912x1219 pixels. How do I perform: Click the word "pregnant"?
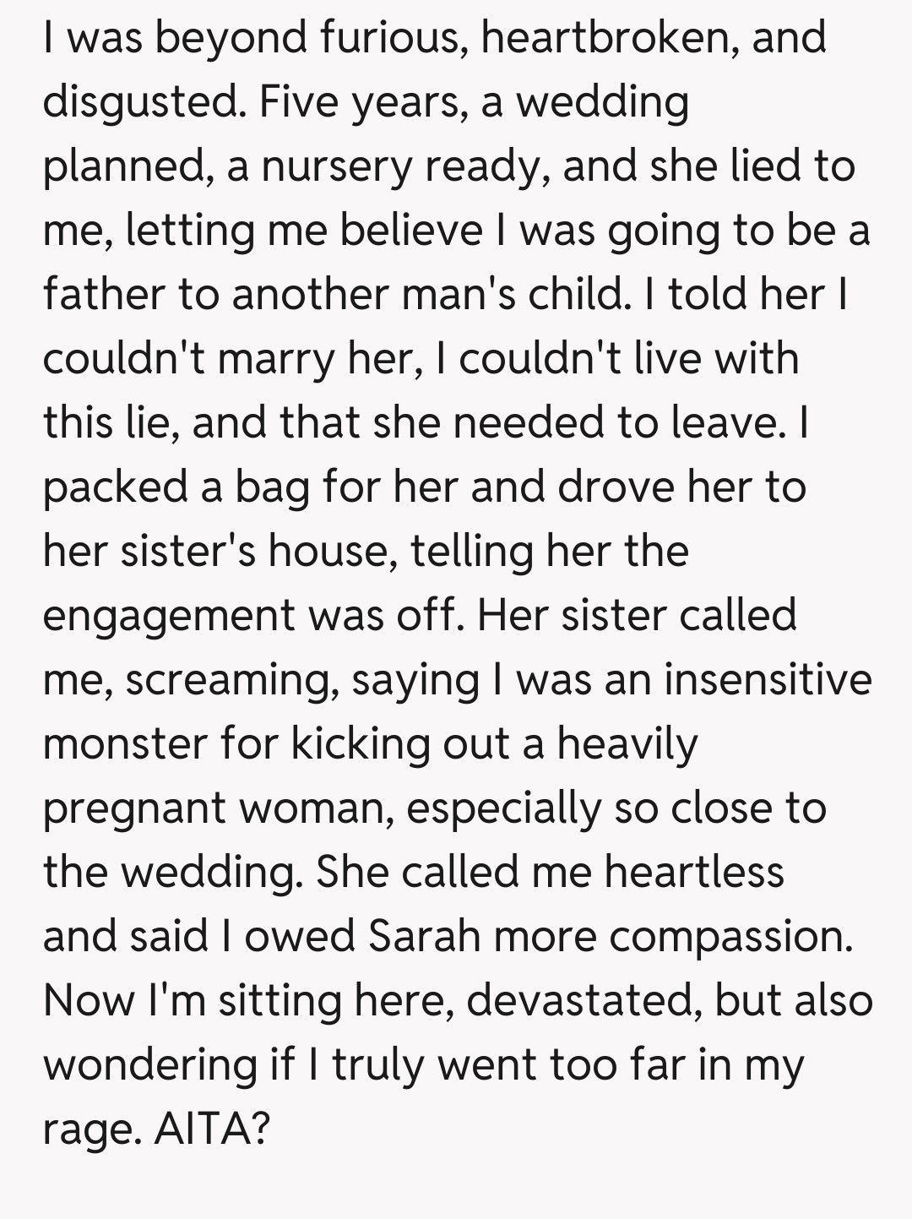[134, 809]
